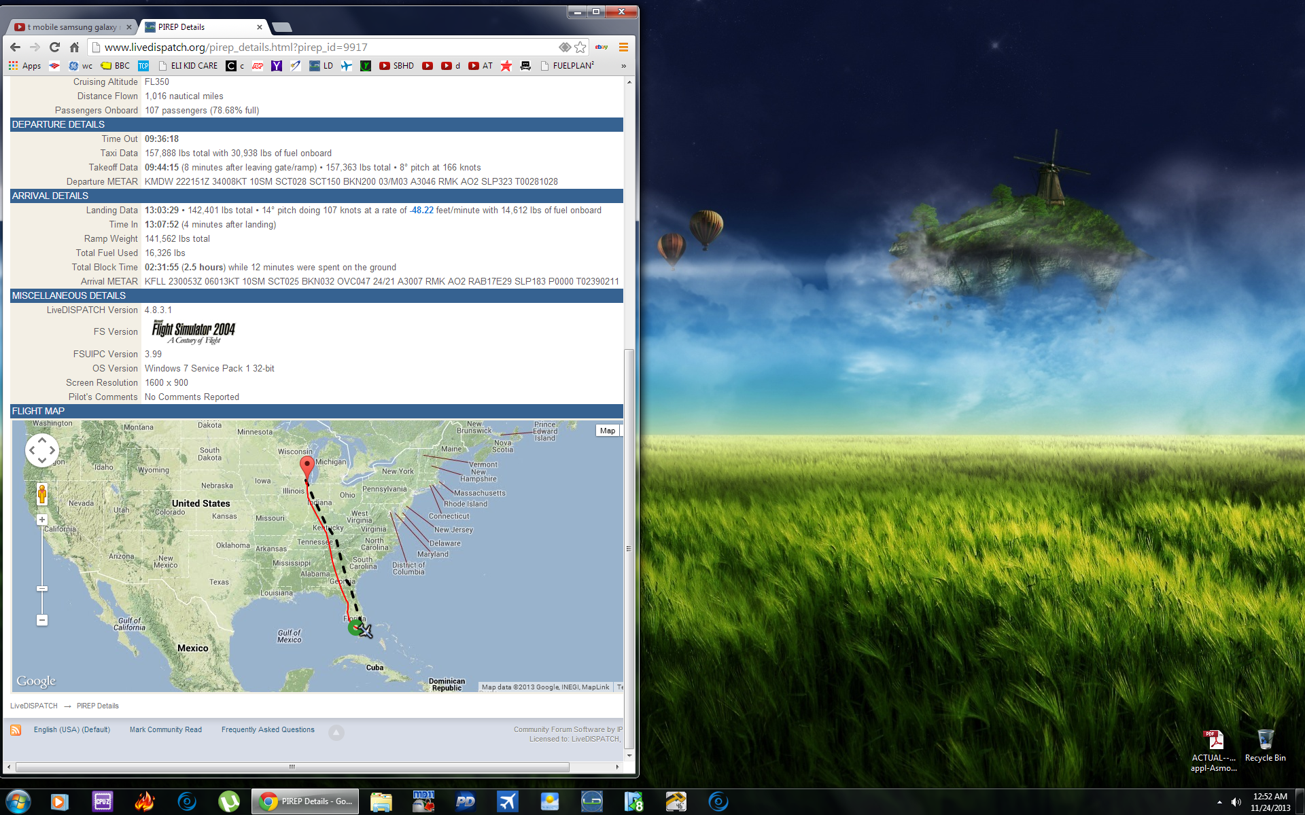Viewport: 1305px width, 815px height.
Task: Click the Mark Community Read link
Action: [165, 729]
